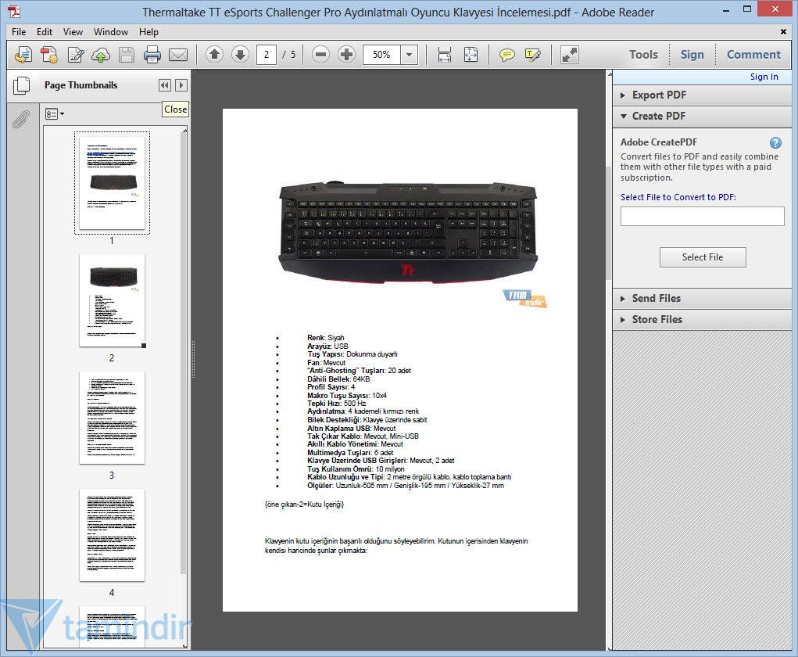Click the zoom out minus button
798x657 pixels.
pyautogui.click(x=320, y=55)
